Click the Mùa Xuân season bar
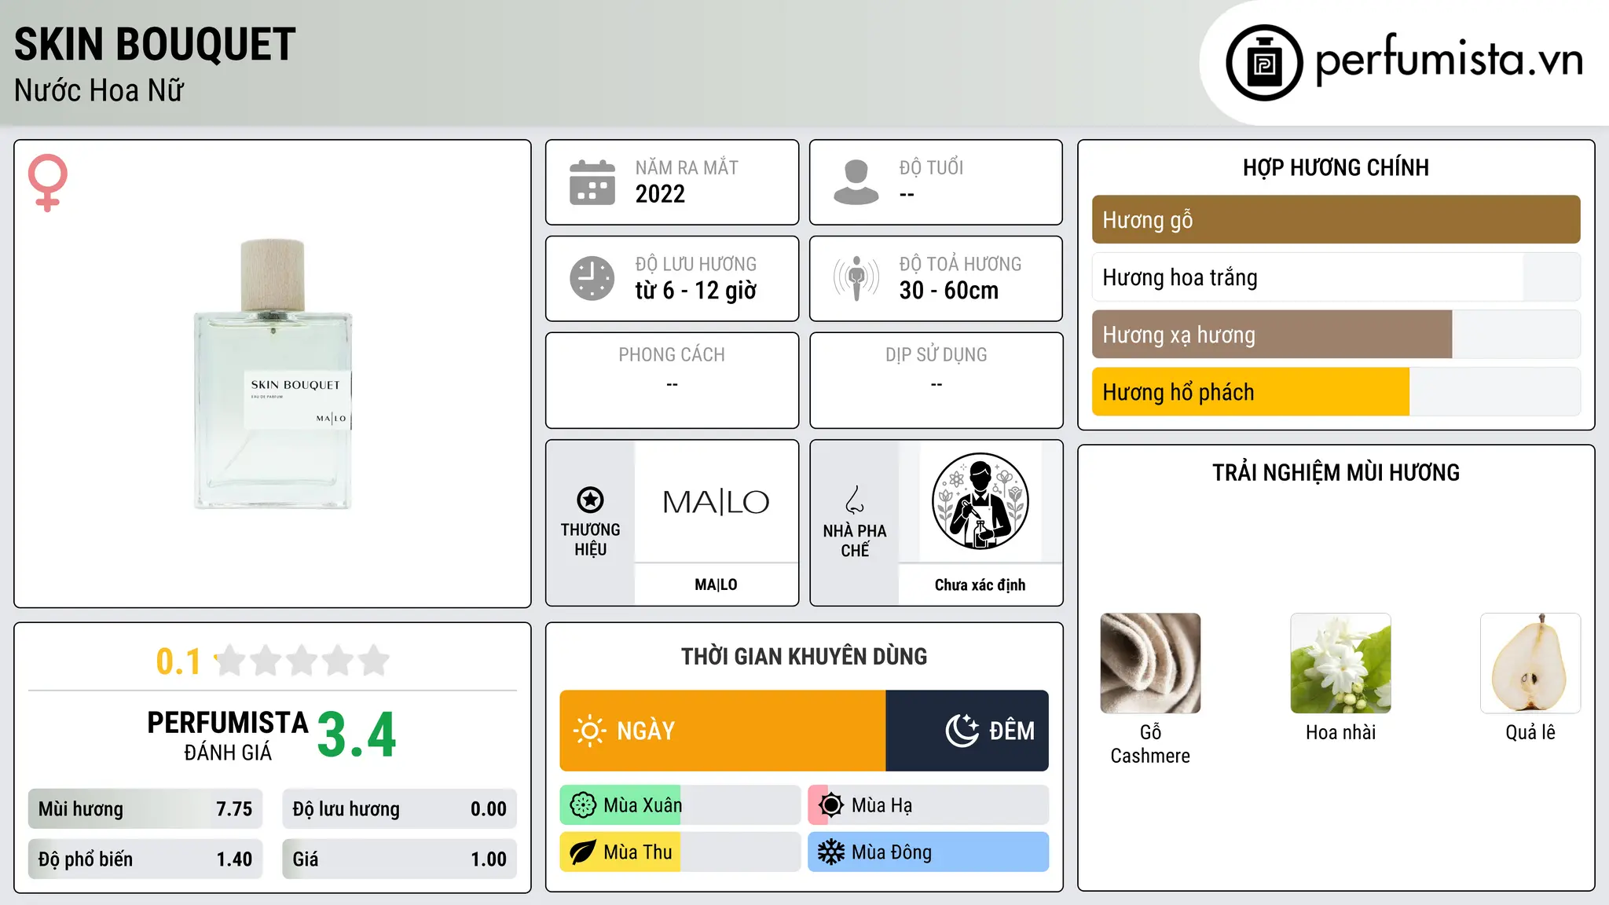 (x=680, y=805)
